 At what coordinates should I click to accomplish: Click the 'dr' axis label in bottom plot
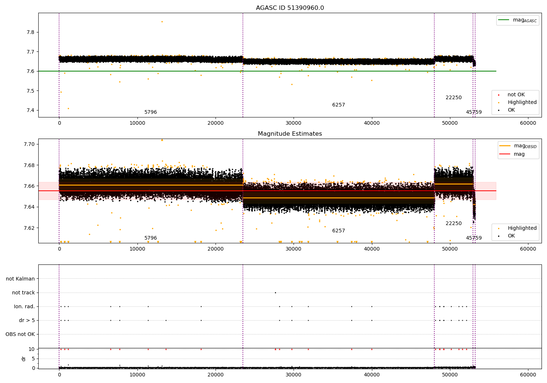24,359
